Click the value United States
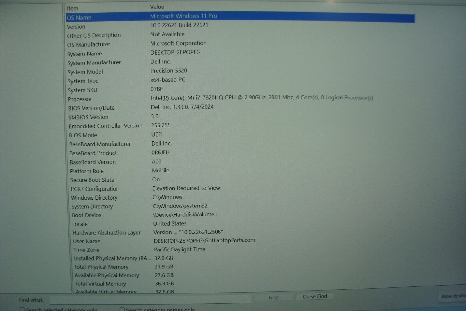Screen dimensions: 466x311 pos(170,223)
